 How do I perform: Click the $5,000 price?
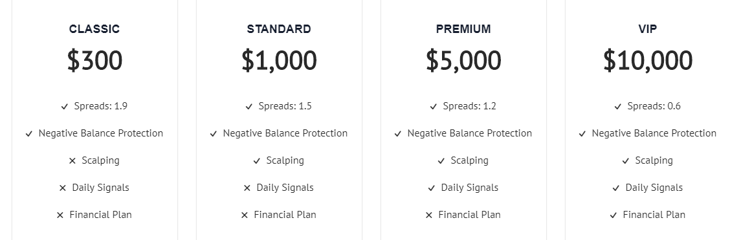click(x=463, y=60)
